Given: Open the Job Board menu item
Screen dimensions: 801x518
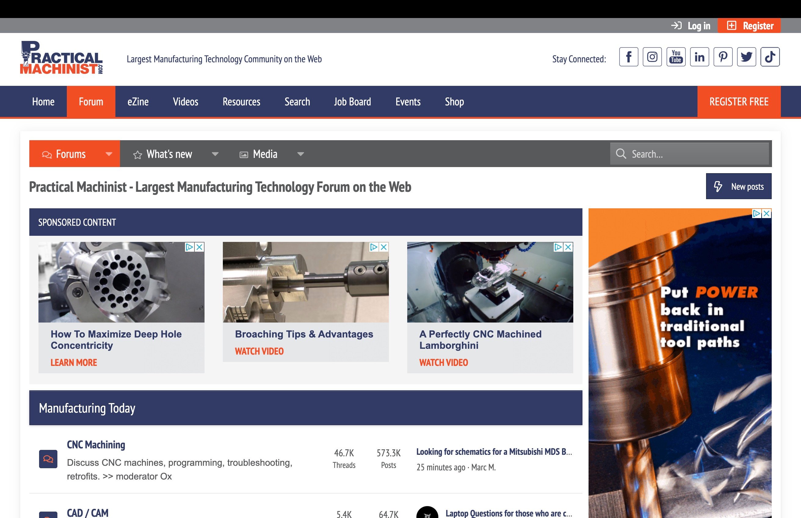Looking at the screenshot, I should coord(353,102).
